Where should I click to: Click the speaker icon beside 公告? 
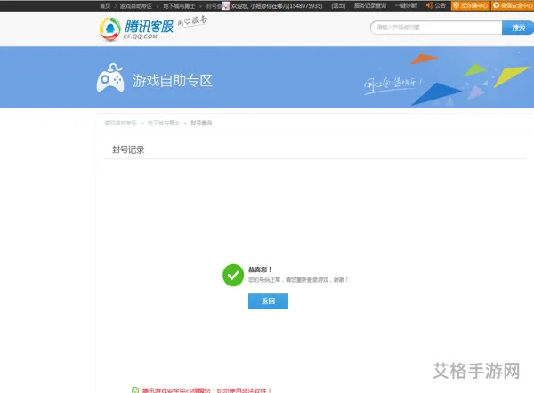[x=430, y=5]
